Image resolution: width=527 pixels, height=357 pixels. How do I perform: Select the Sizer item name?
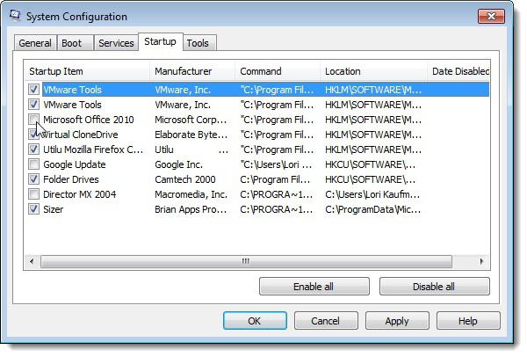[x=53, y=209]
